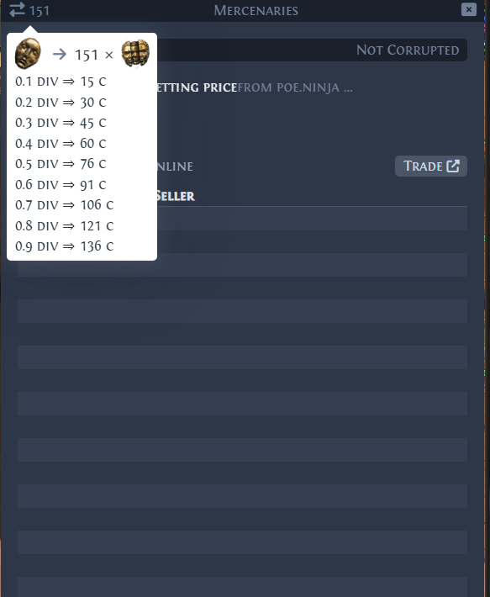Click the 151 exchange rate number
The width and height of the screenshot is (490, 597).
pos(40,11)
